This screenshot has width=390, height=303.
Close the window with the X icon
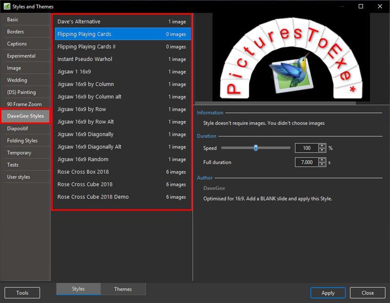point(380,6)
